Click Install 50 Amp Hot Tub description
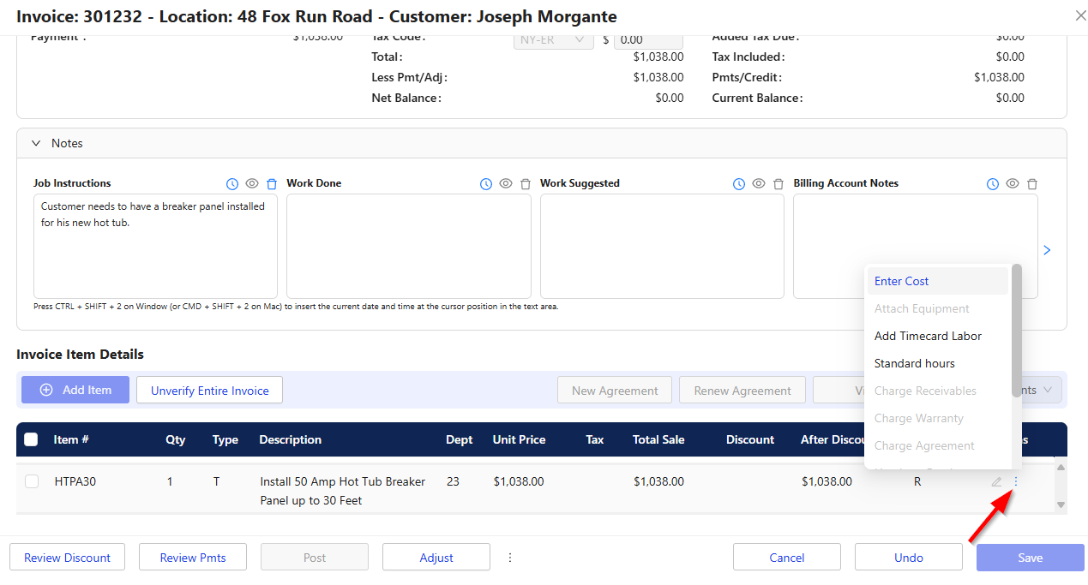 343,491
